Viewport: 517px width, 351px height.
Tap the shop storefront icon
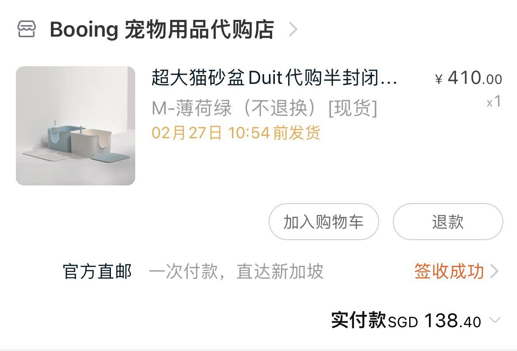tap(27, 29)
